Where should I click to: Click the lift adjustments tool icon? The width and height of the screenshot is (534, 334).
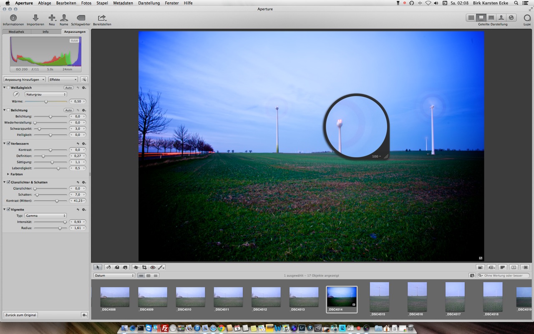(x=117, y=267)
